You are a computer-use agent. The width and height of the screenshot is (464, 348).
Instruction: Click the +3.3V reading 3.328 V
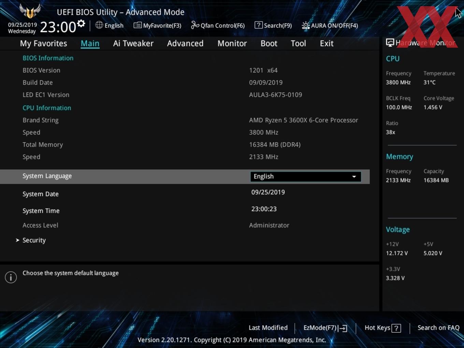click(x=395, y=278)
